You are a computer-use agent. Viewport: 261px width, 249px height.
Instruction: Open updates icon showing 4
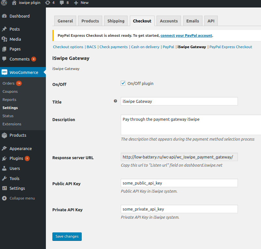coord(48,3)
